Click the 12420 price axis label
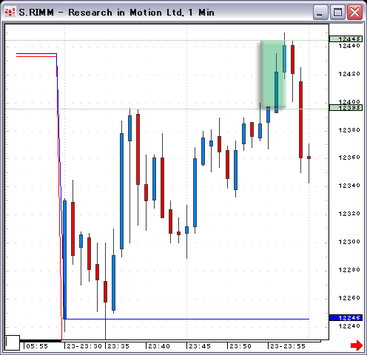 point(349,74)
